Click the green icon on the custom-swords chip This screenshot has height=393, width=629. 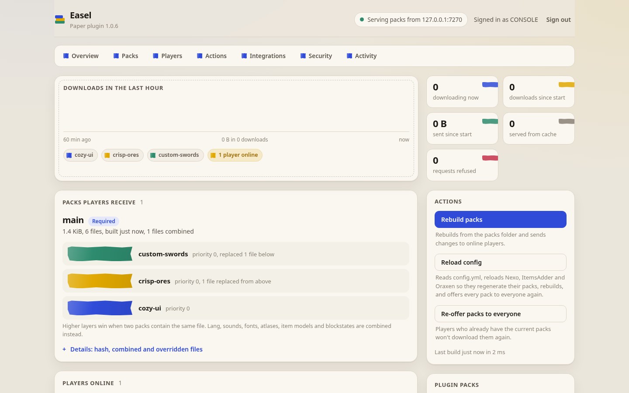153,155
